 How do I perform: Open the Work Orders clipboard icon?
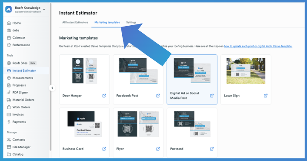(9, 107)
